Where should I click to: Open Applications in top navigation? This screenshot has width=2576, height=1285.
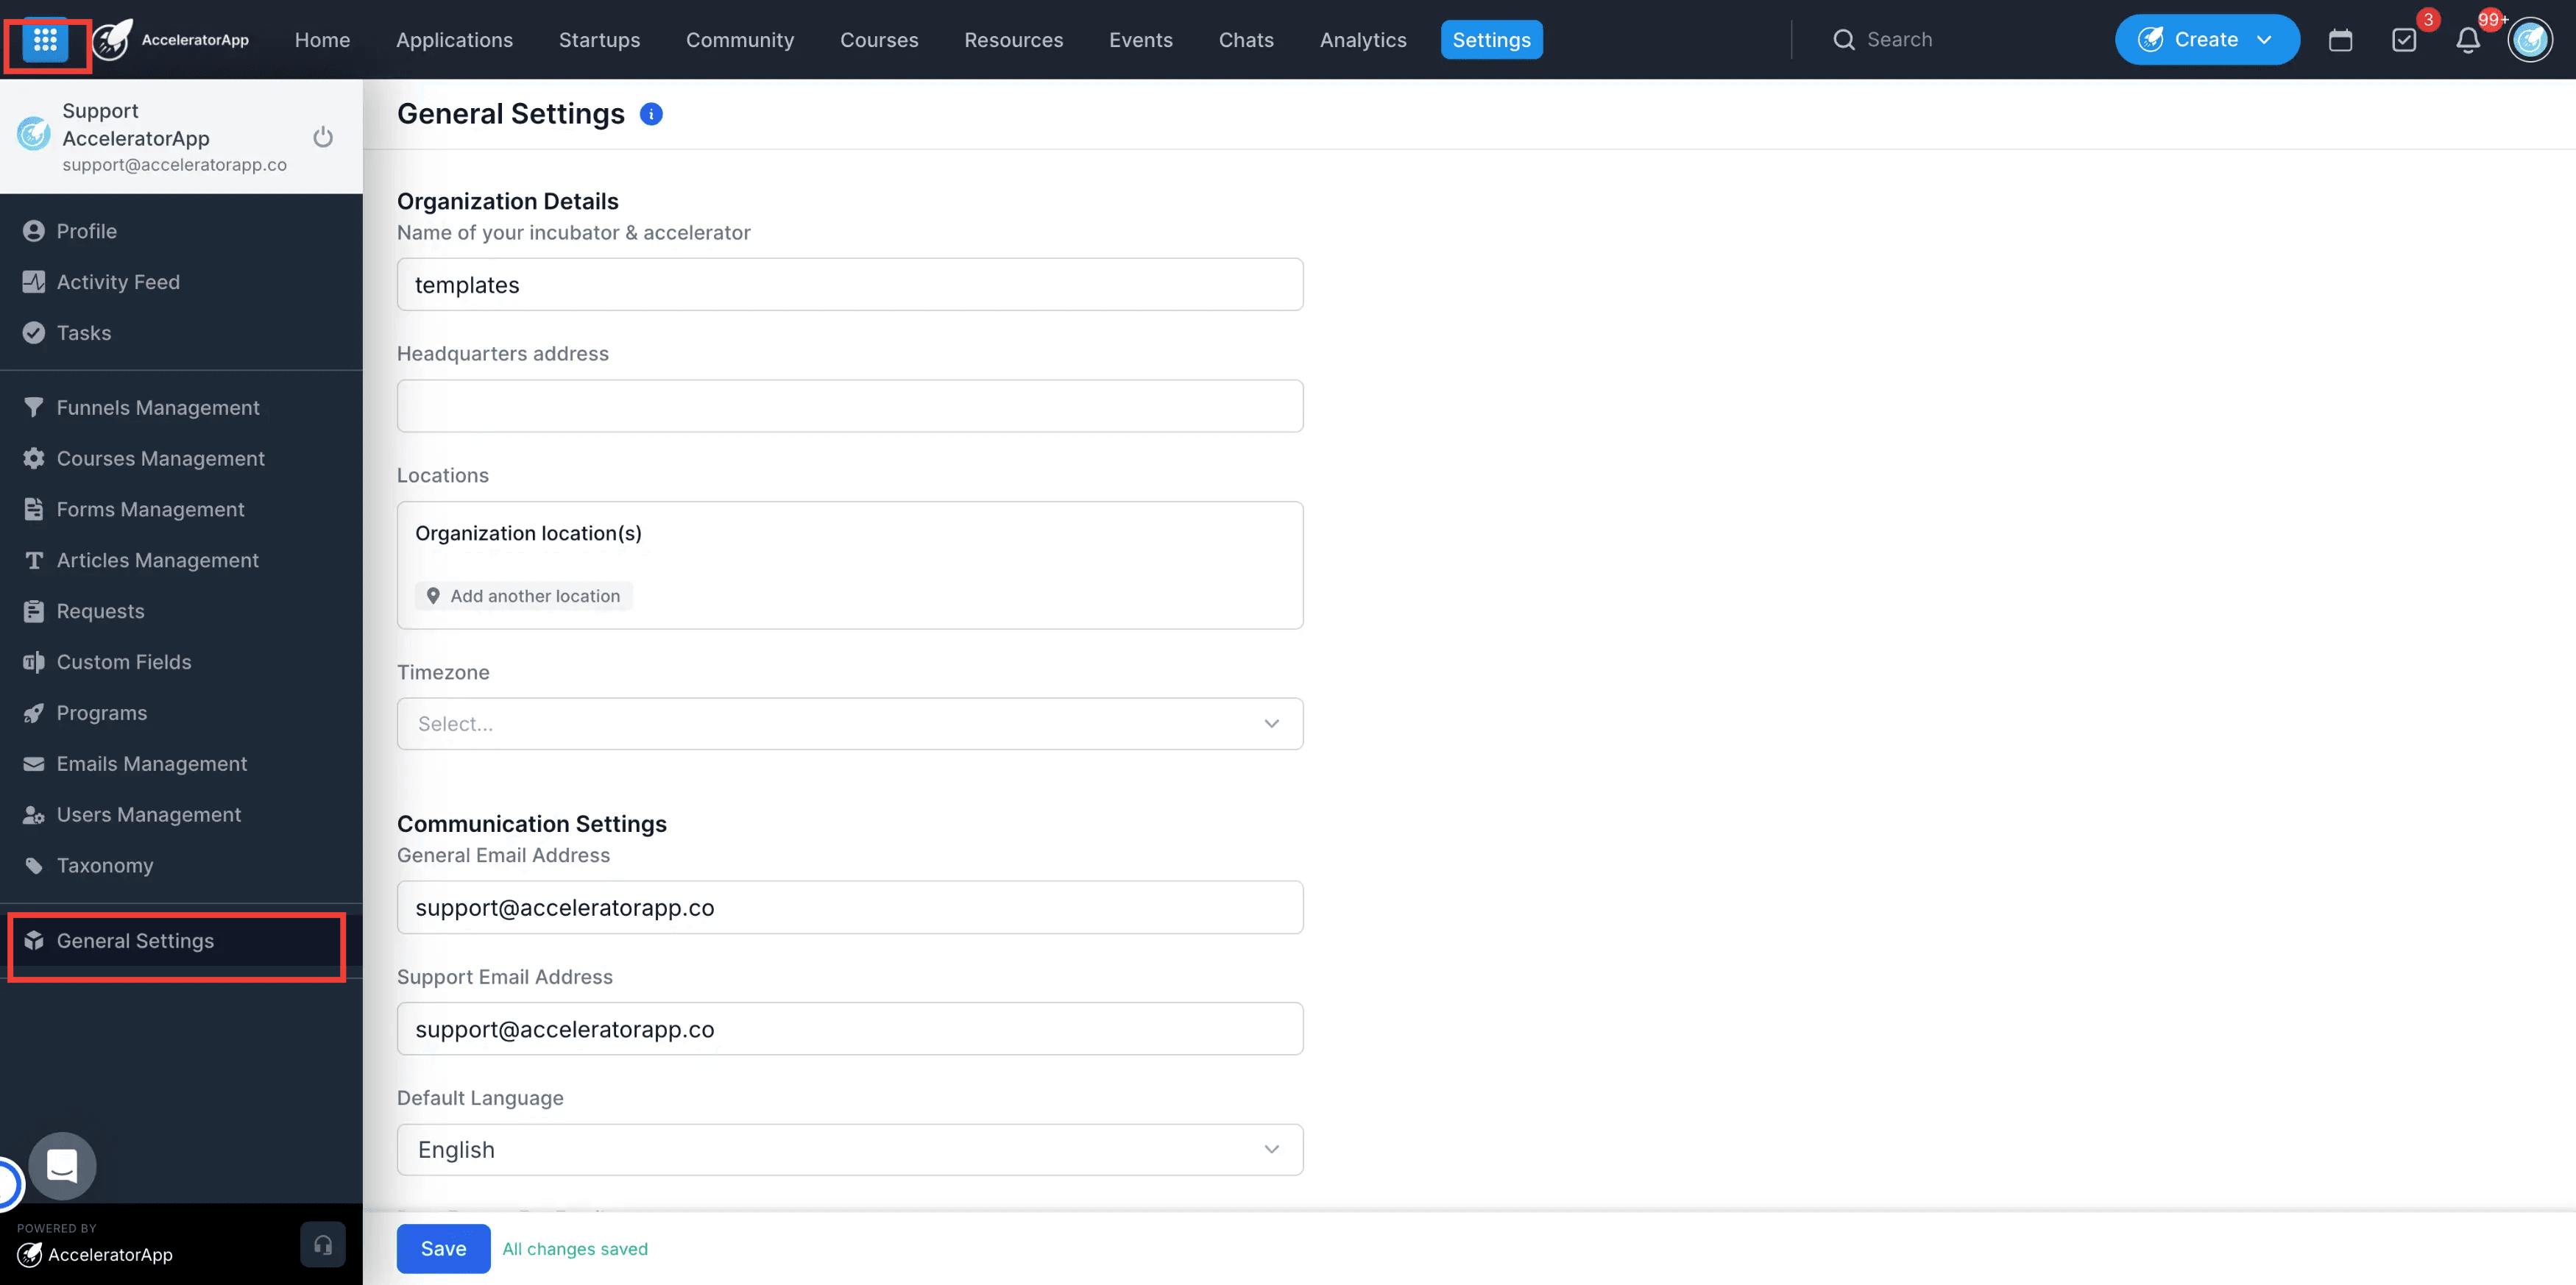tap(454, 40)
